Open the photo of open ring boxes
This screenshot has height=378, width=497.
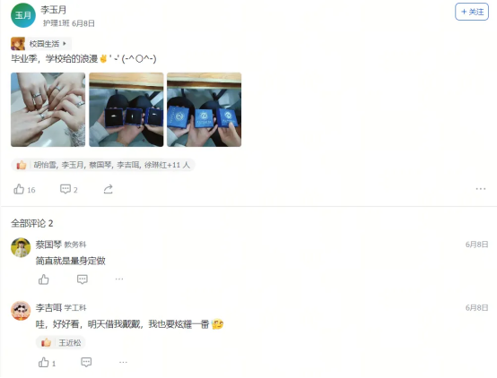tap(126, 109)
